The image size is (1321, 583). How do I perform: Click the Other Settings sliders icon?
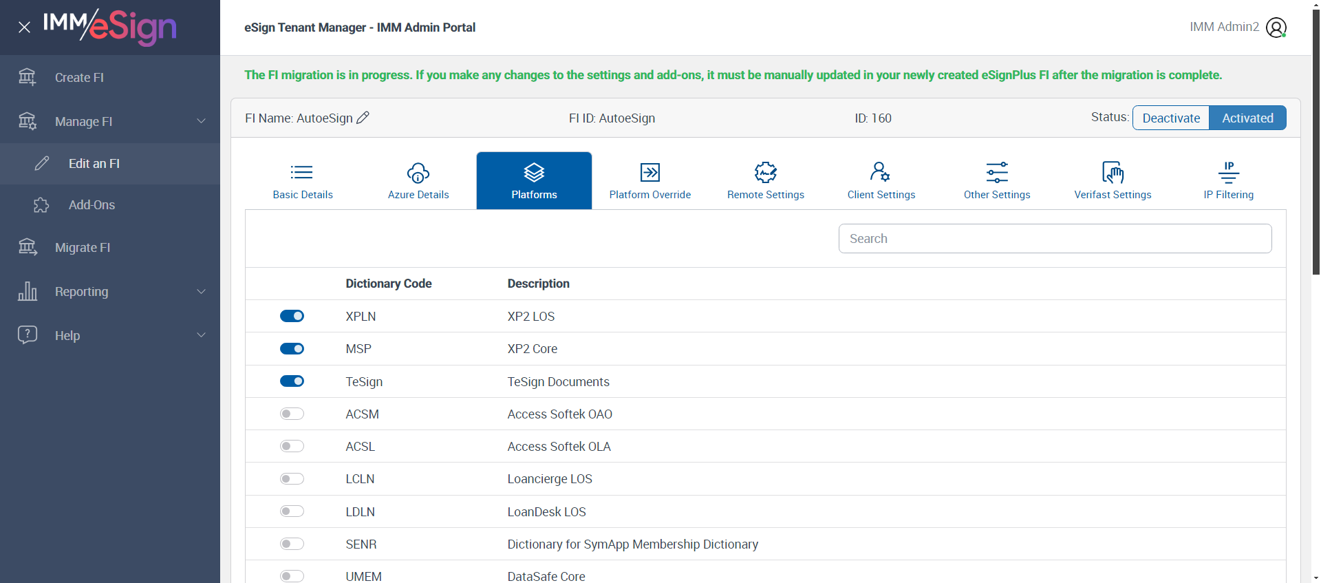997,172
